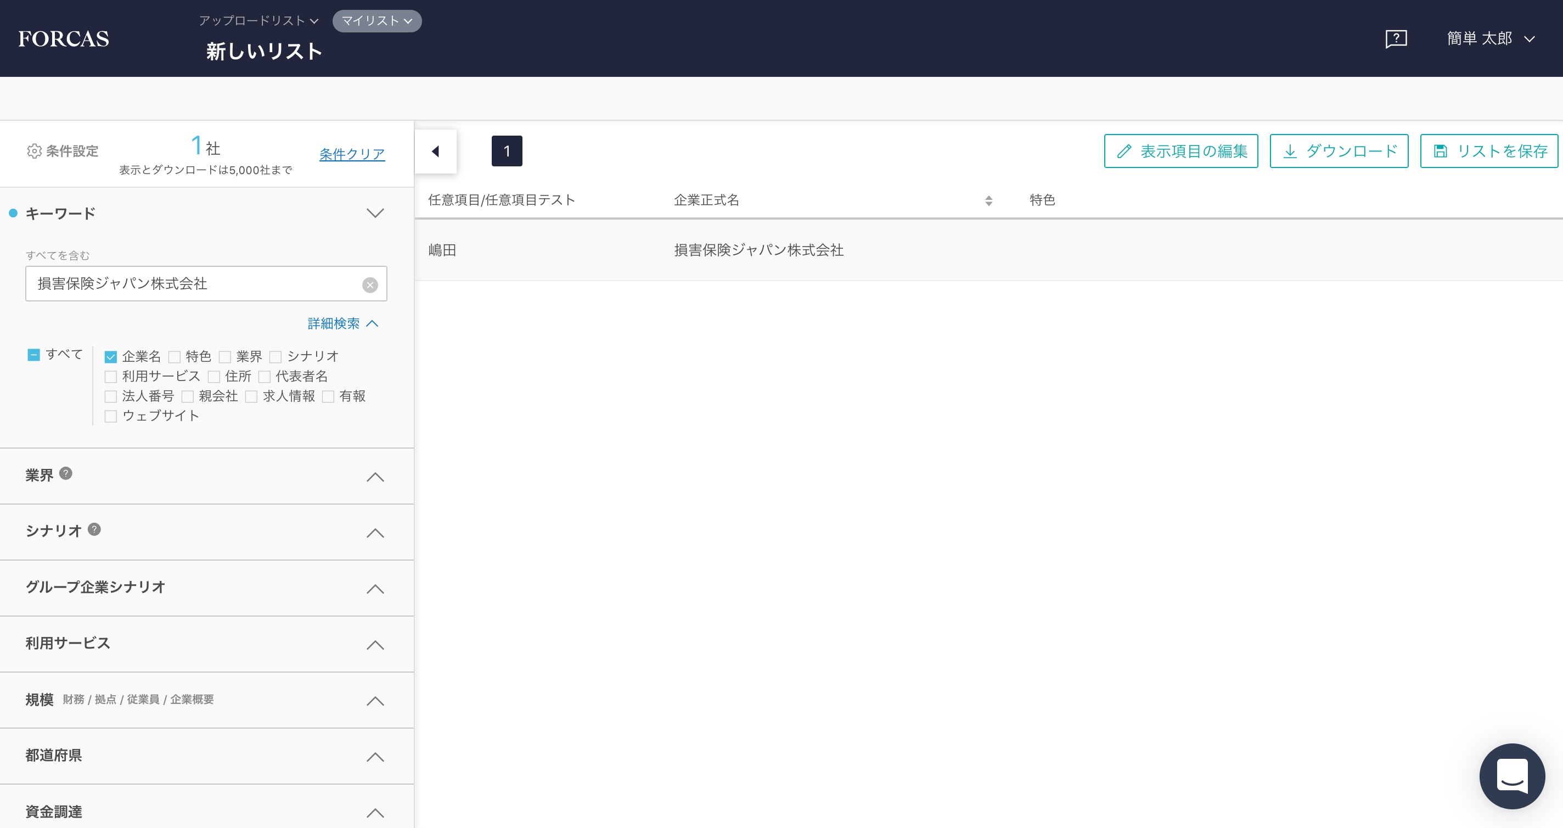Open the 簡単 太郎 user dropdown

pyautogui.click(x=1489, y=39)
